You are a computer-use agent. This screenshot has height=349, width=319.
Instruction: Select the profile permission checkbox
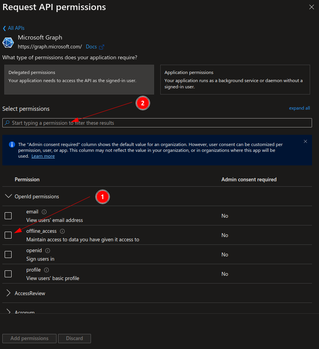click(x=8, y=274)
